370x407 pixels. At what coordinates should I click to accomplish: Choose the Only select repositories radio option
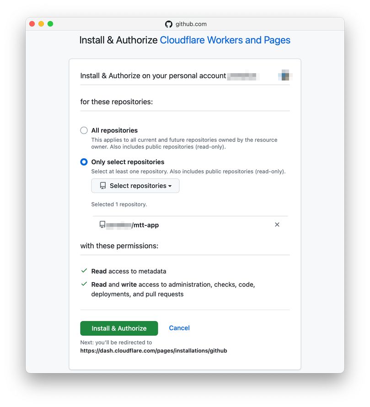pos(84,162)
